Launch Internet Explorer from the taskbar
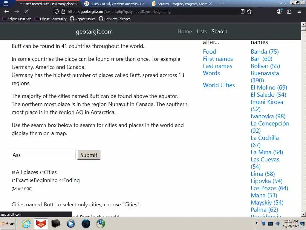The width and height of the screenshot is (306, 230). coord(26,223)
